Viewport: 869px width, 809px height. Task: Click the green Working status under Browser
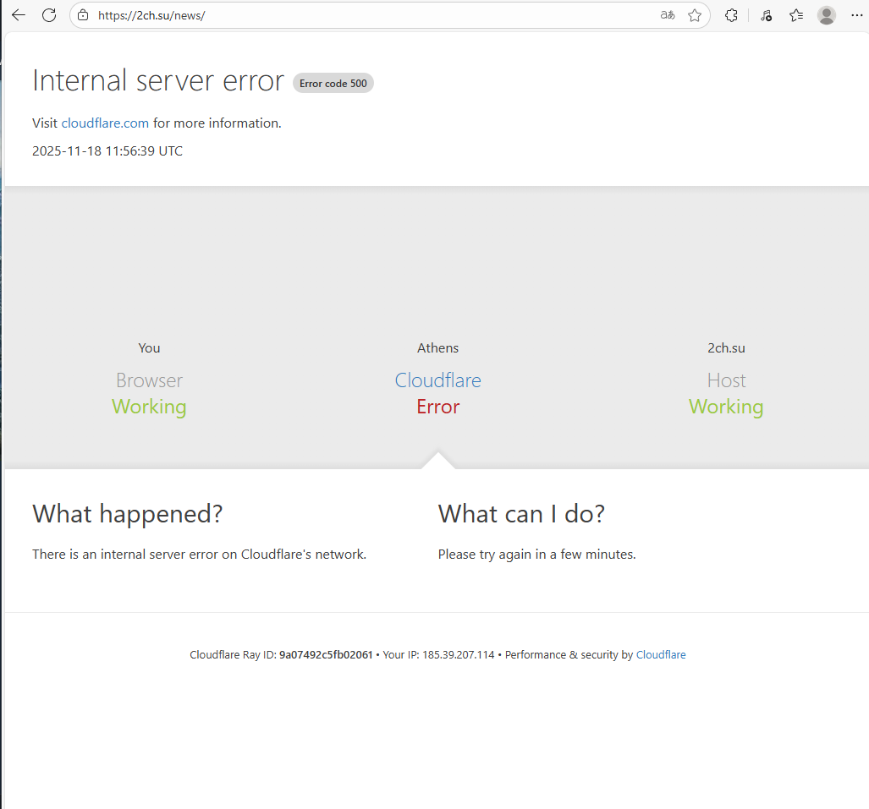pyautogui.click(x=149, y=407)
